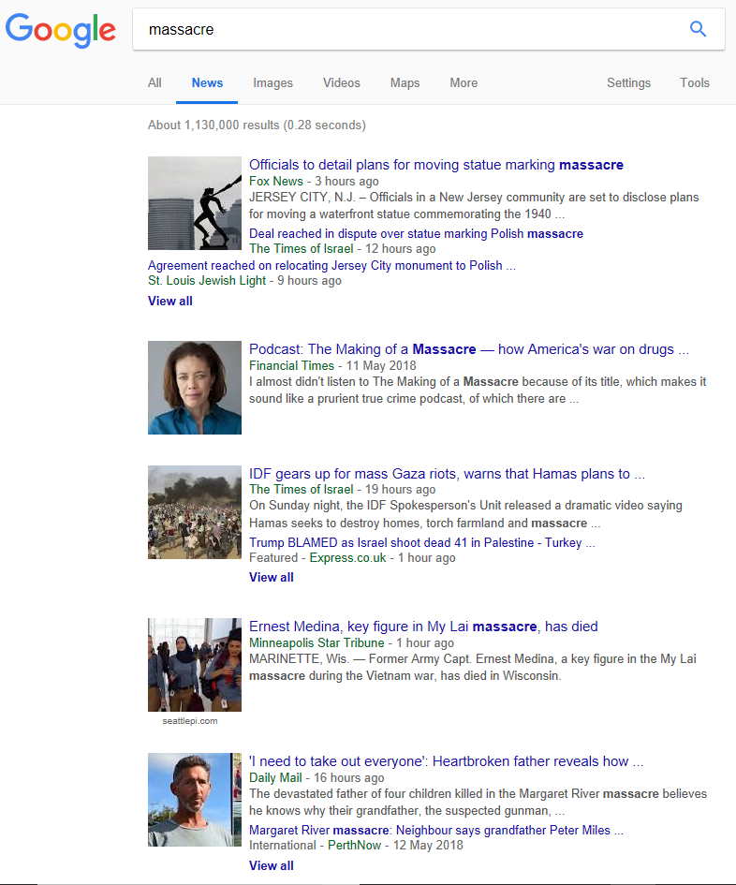Click the Google logo
Screen dimensions: 736x885
(61, 30)
